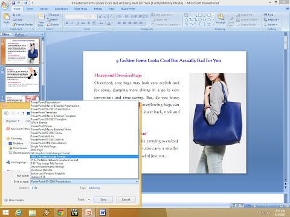This screenshot has width=290, height=217.
Task: Click Hide Folders in Save dialog
Action: [14, 200]
